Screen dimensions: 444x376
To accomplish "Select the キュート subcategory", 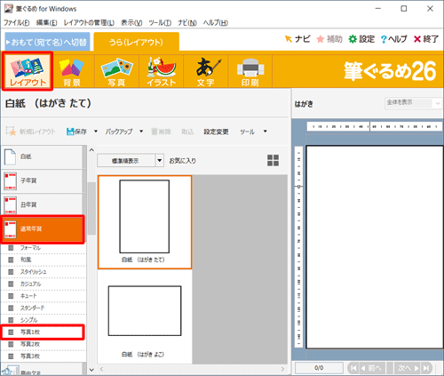I will [44, 296].
